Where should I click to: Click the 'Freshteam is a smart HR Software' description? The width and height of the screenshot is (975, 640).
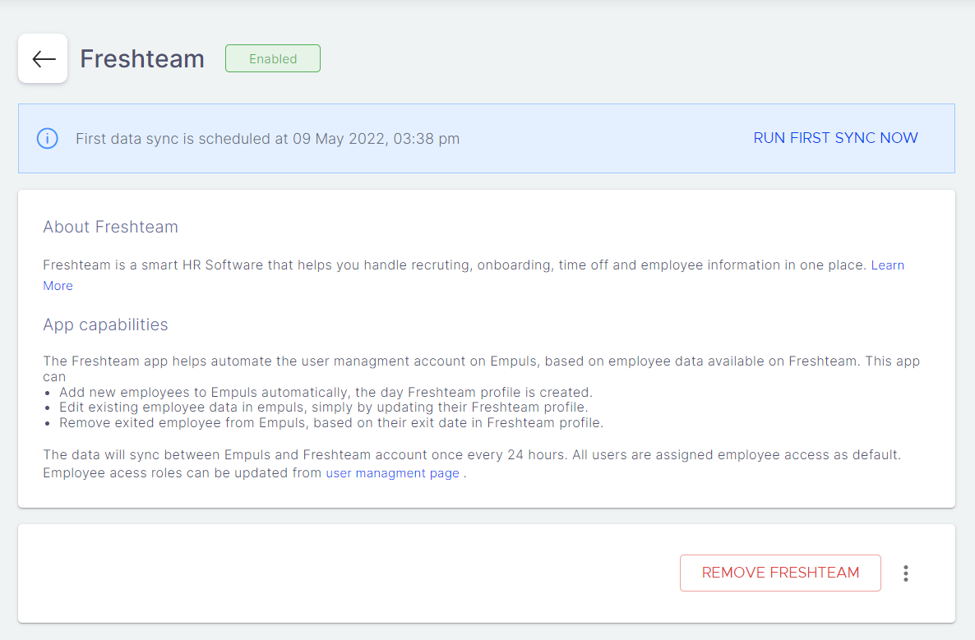pos(455,265)
